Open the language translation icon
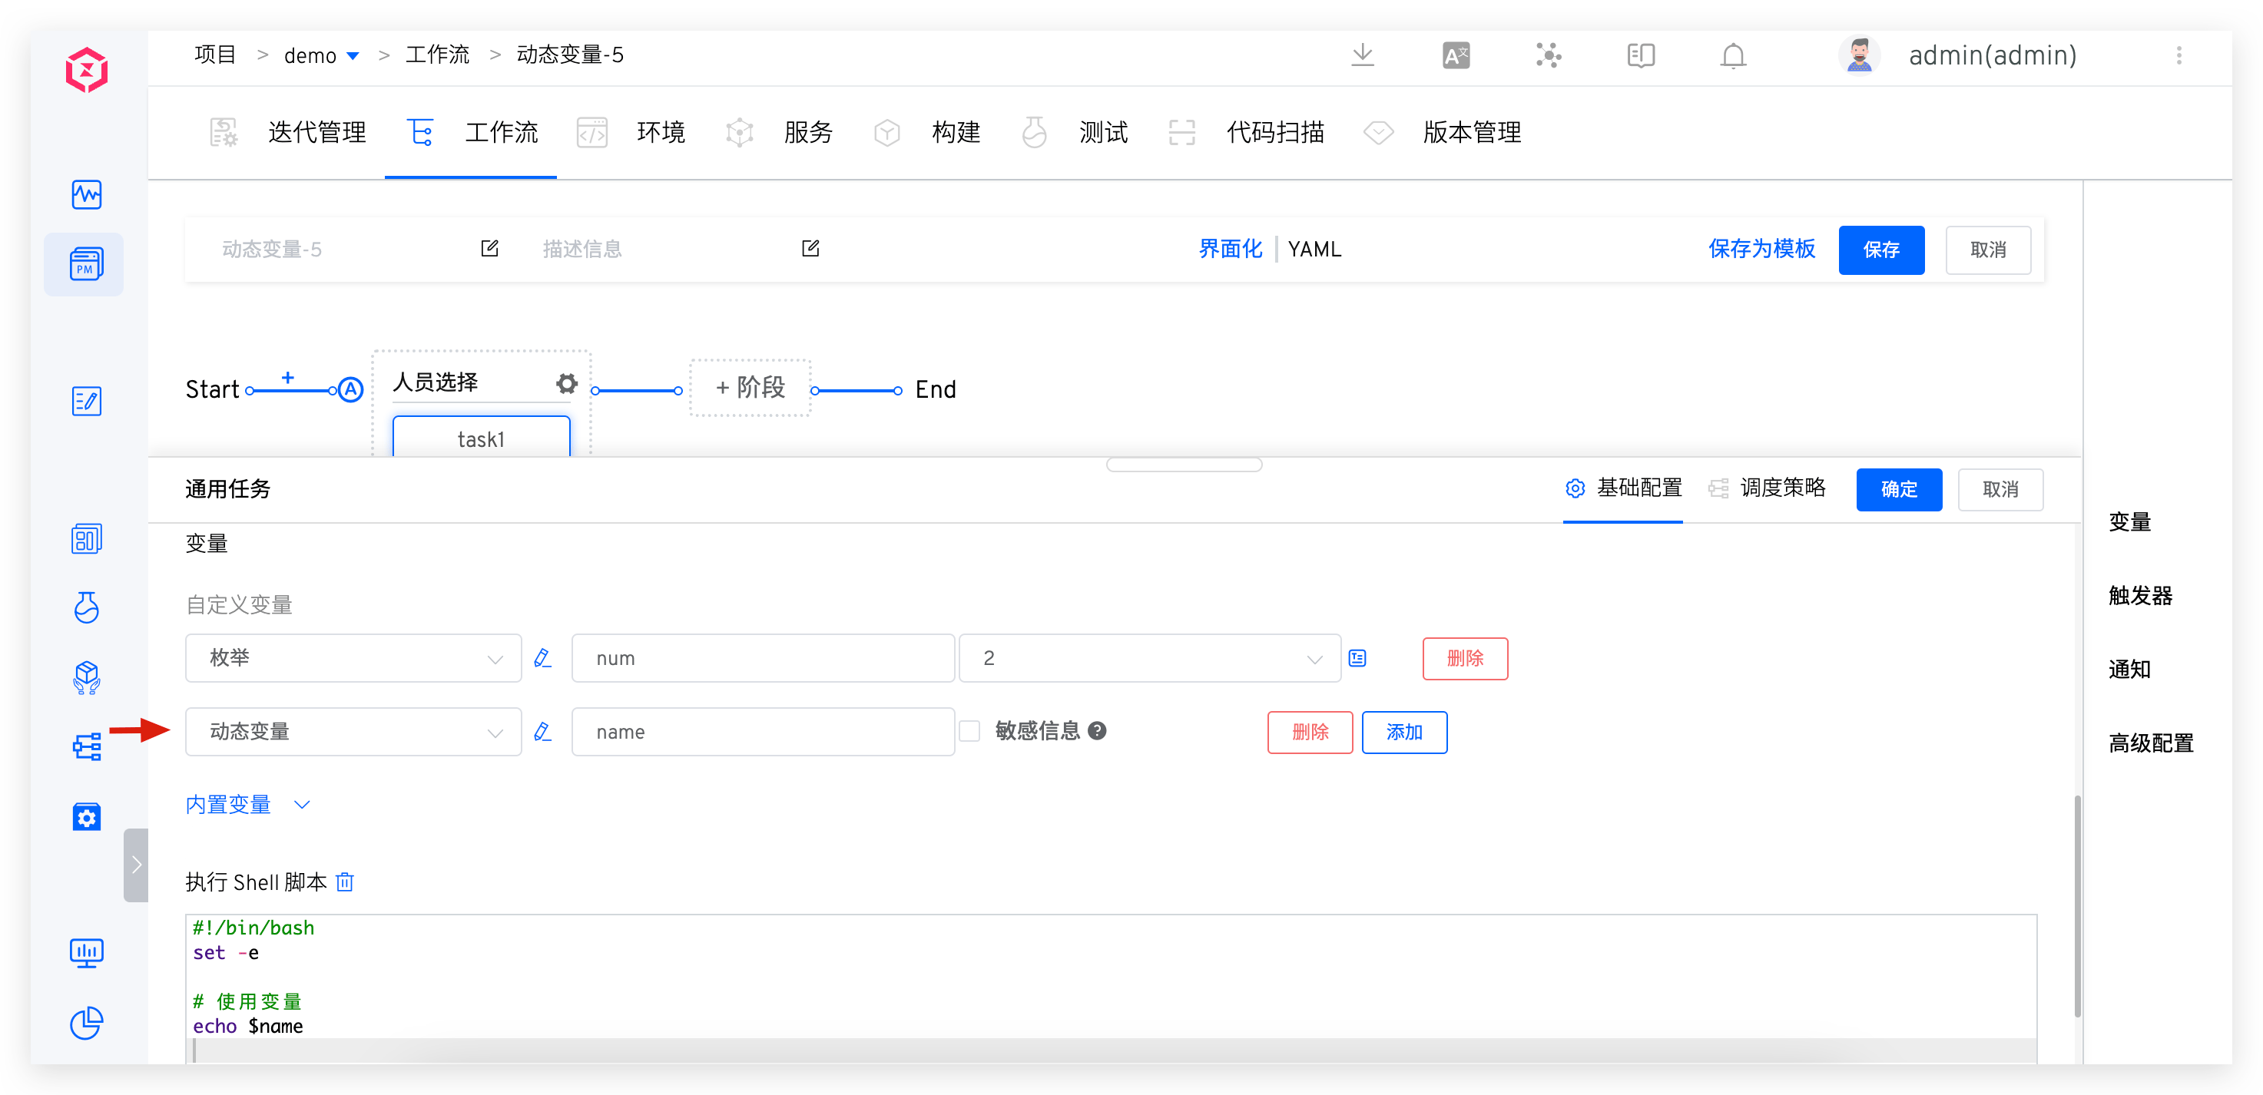 coord(1456,56)
